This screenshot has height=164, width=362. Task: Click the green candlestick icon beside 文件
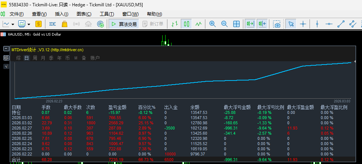coord(3,14)
